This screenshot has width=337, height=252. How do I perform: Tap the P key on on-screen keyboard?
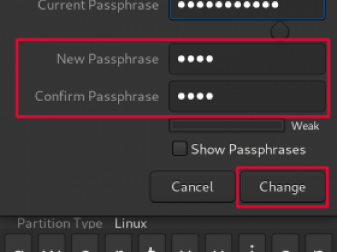point(318,243)
